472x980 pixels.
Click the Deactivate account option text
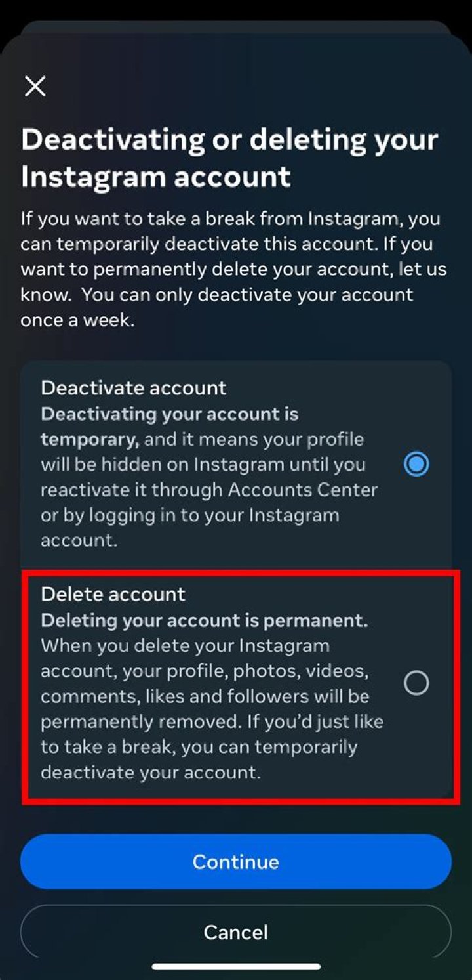pos(134,388)
